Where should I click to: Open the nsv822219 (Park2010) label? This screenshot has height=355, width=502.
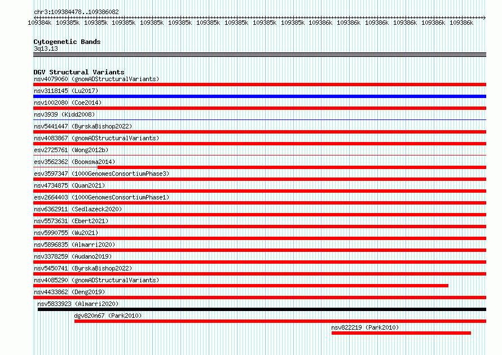point(365,327)
